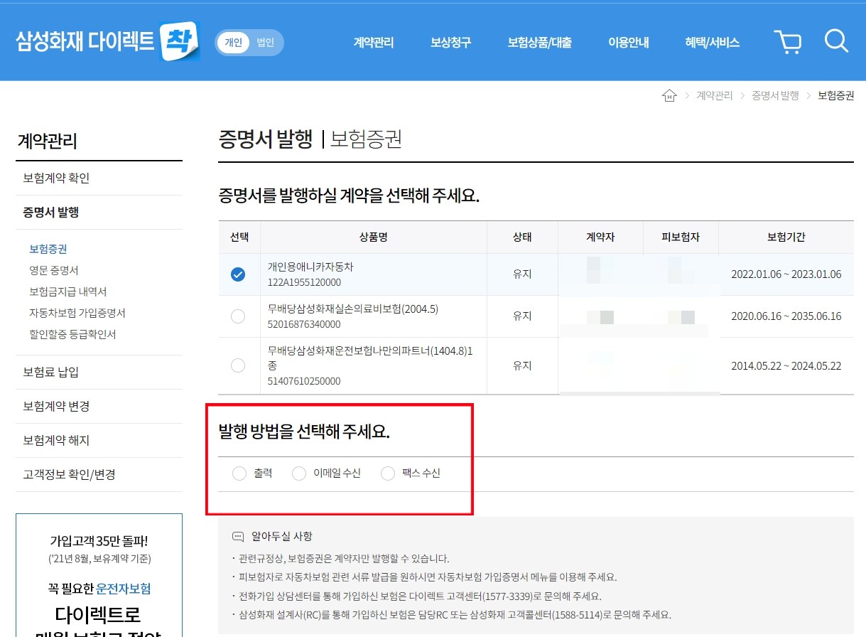Click policy number 122A1955120000
The width and height of the screenshot is (866, 637).
click(304, 283)
